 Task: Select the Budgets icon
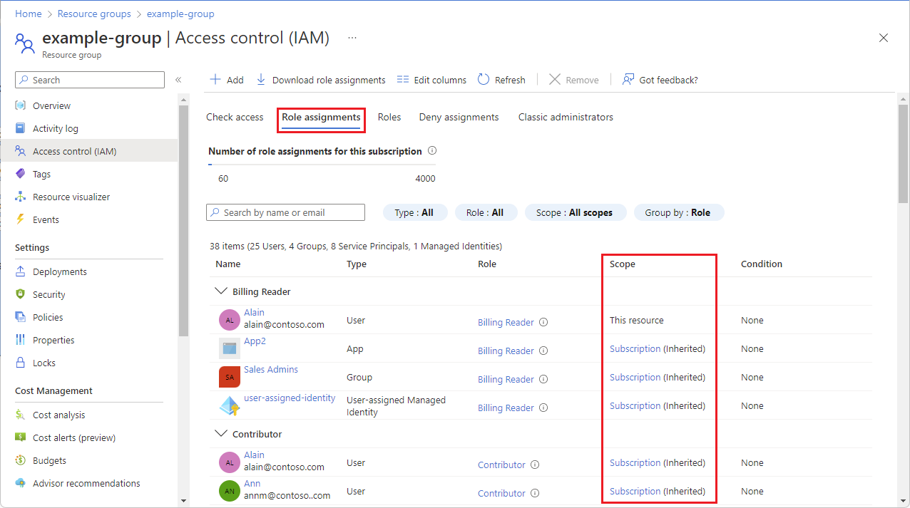[22, 460]
